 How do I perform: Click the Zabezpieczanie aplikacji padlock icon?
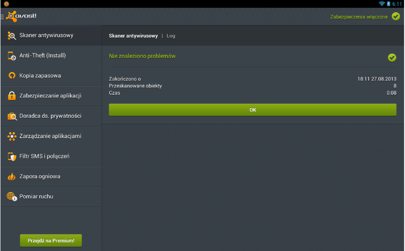[x=12, y=96]
